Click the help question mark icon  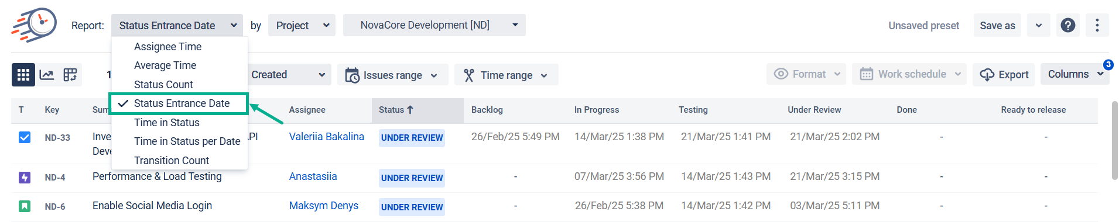tap(1068, 25)
